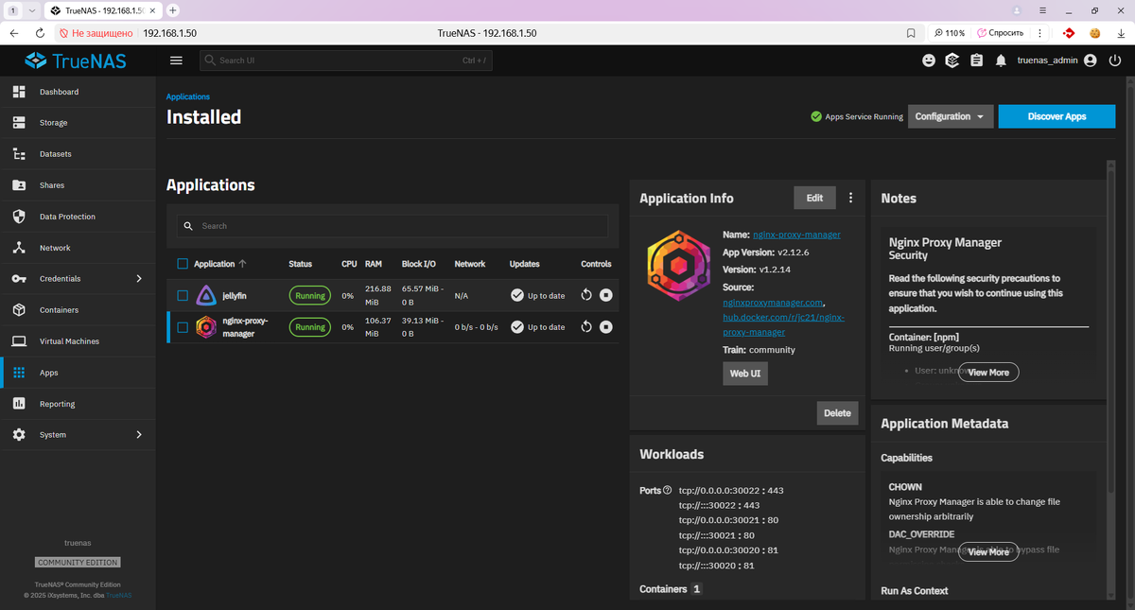Click the Discover Apps button
This screenshot has height=610, width=1135.
pos(1056,116)
